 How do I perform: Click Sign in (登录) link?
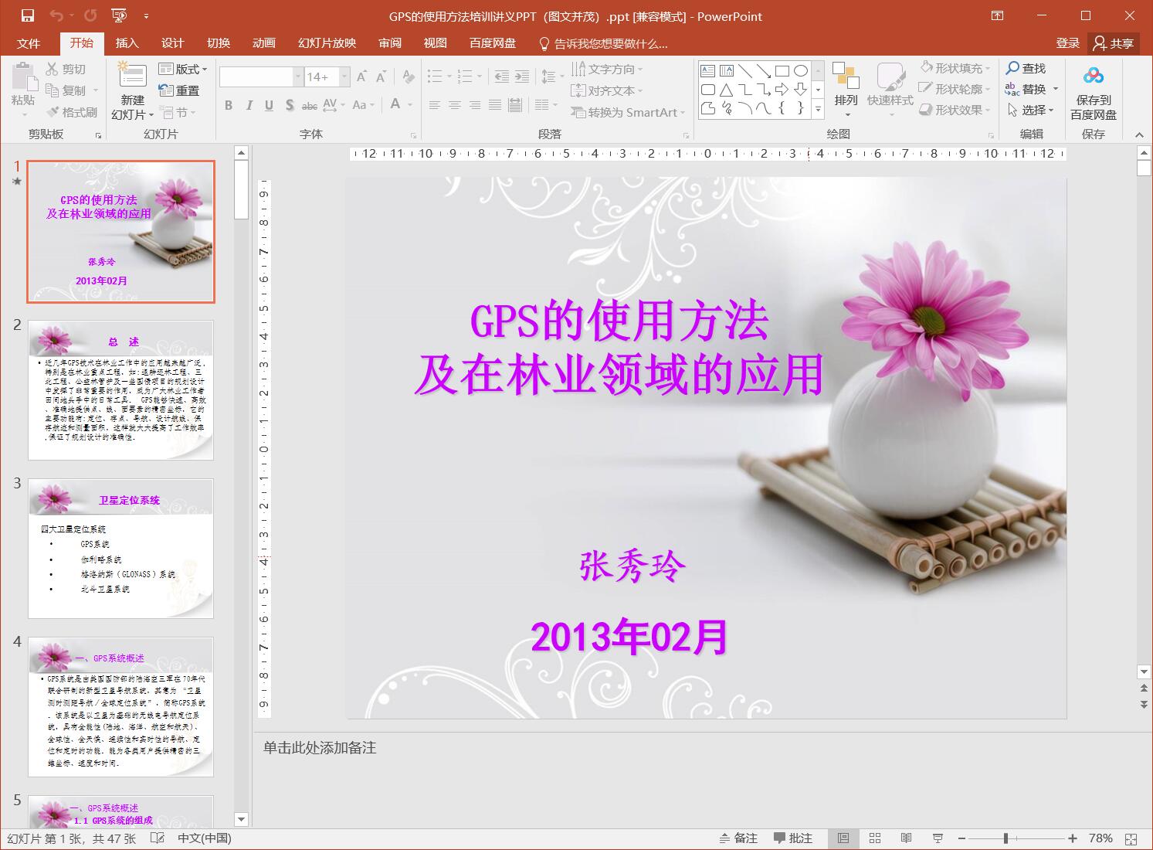1068,43
